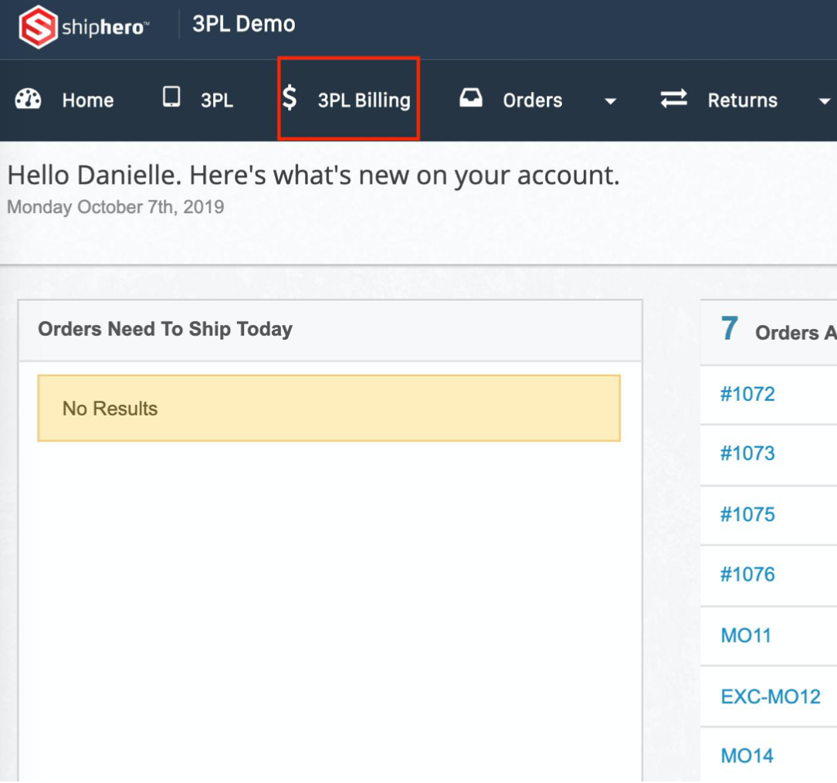Click the Home dashboard gauge icon

click(29, 100)
